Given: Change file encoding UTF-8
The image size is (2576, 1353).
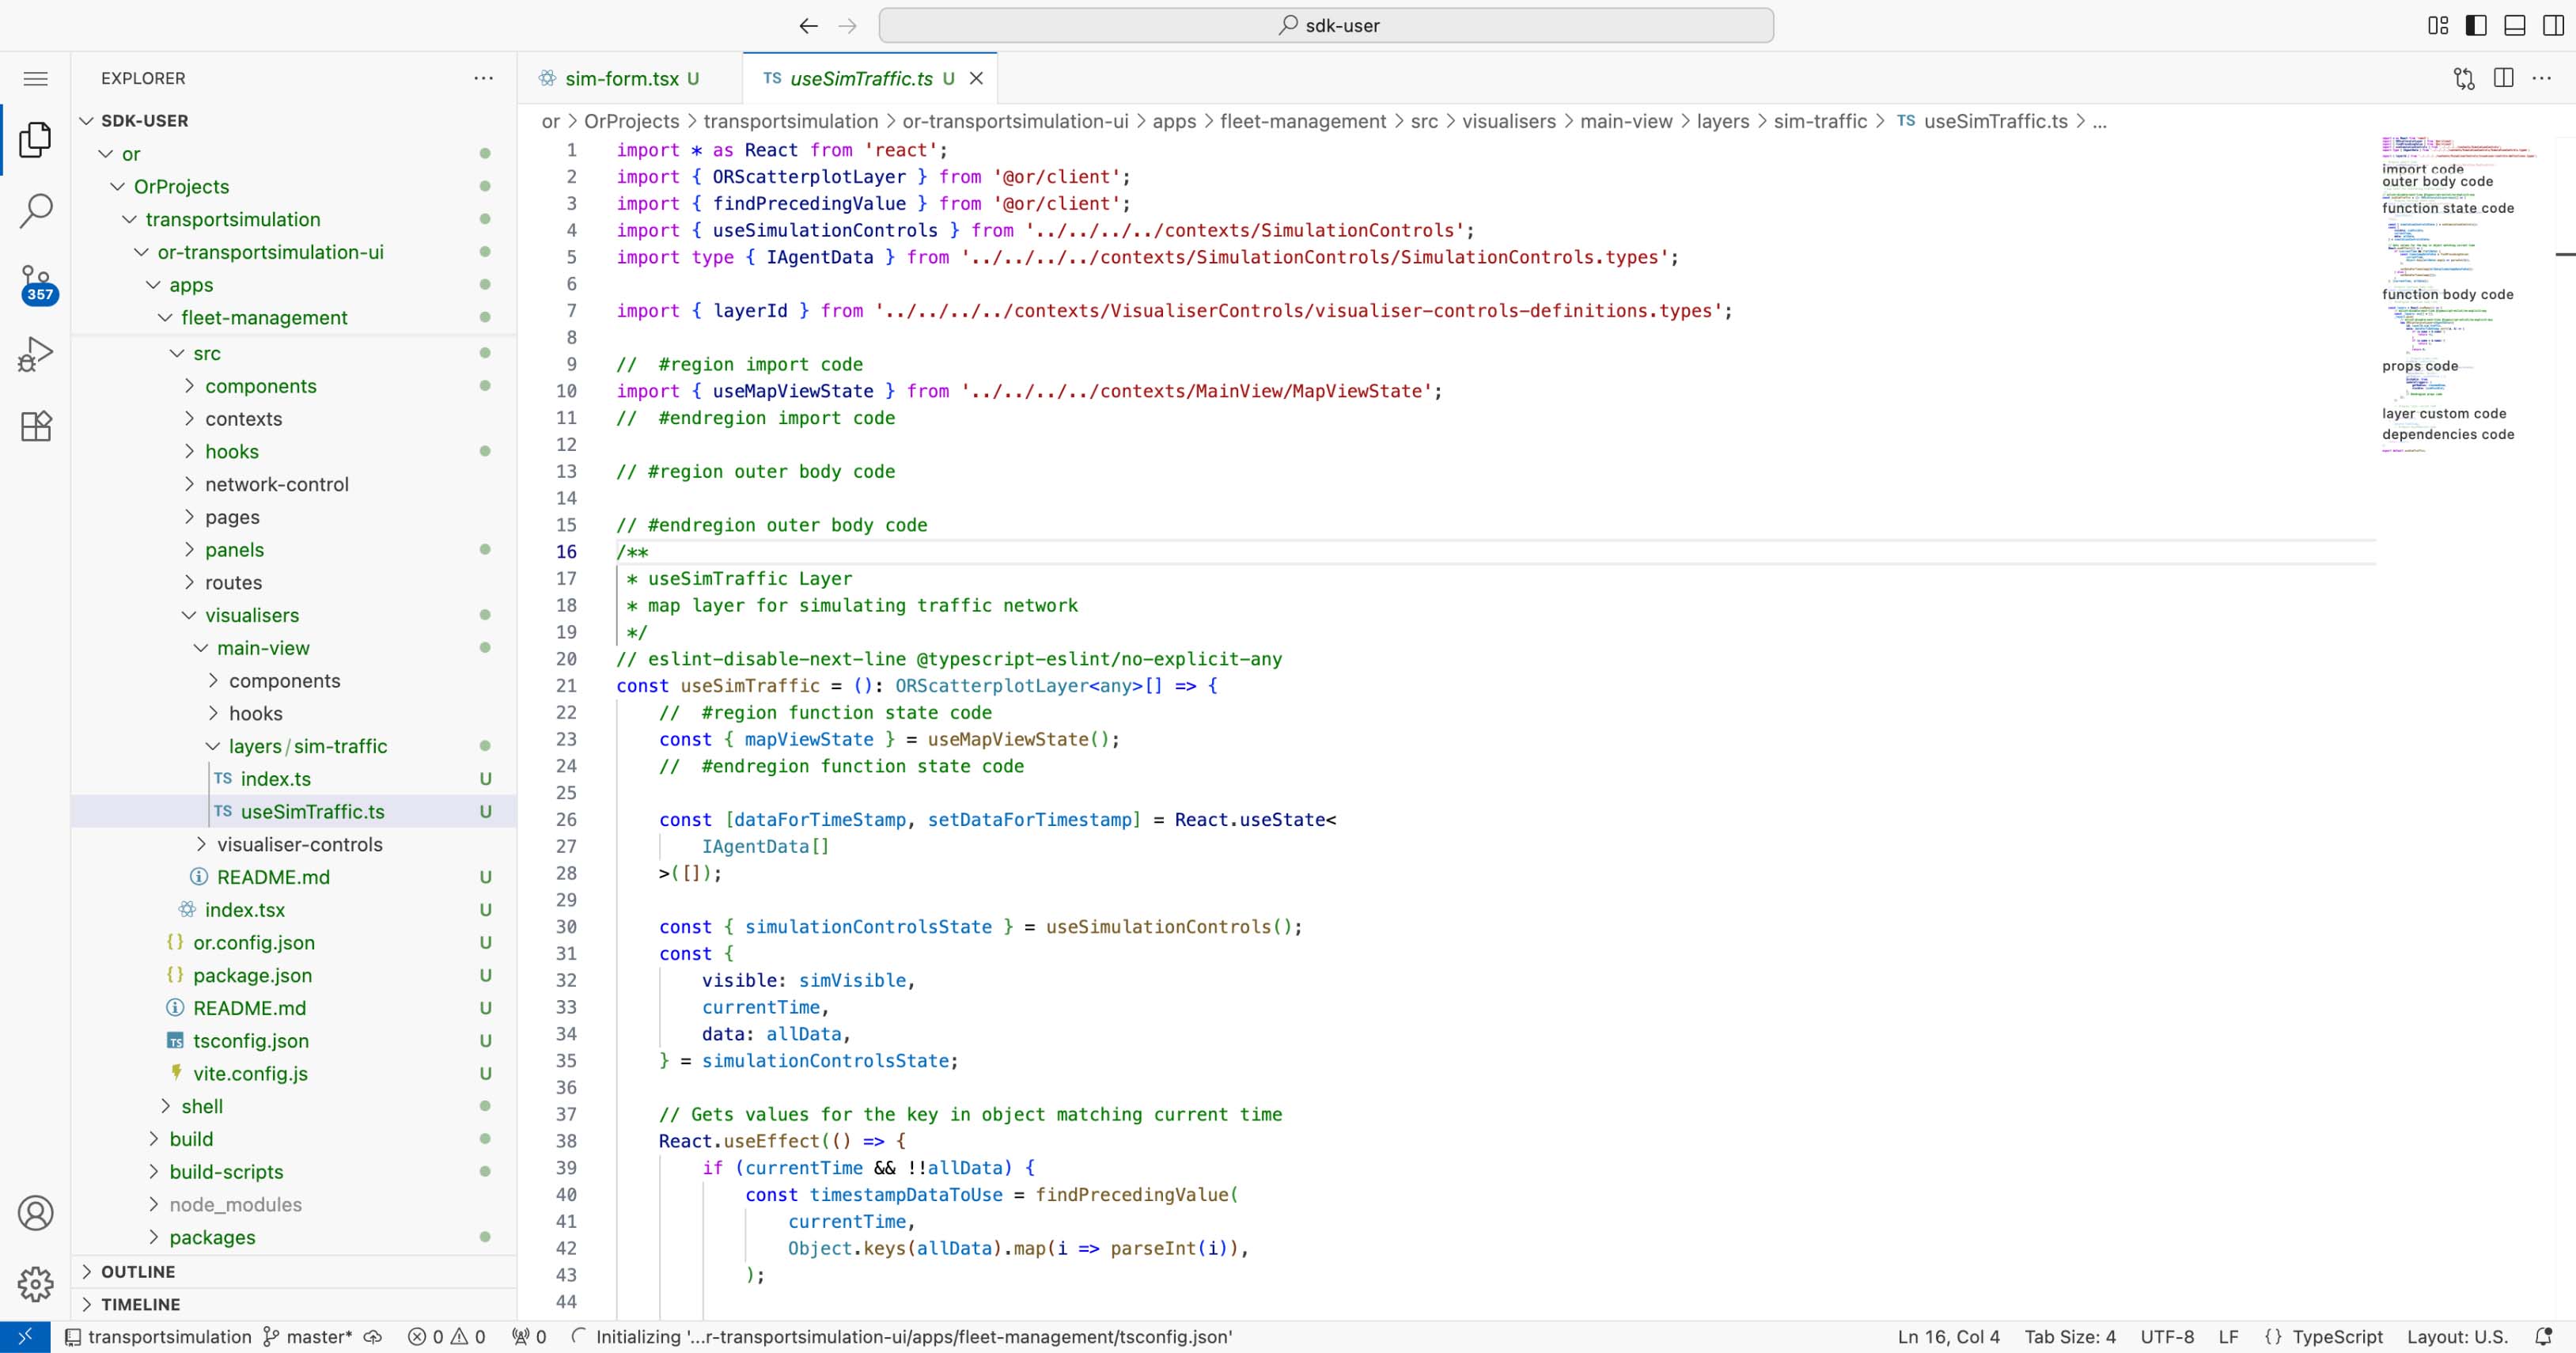Looking at the screenshot, I should click(x=2167, y=1337).
